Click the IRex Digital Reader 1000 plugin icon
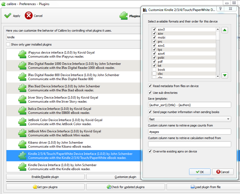The width and height of the screenshot is (240, 194). 22,66
